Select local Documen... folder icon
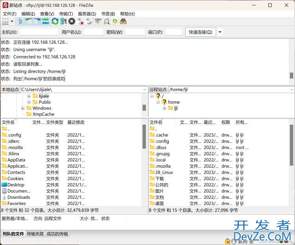Screen dimensions: 295x245 (4, 191)
